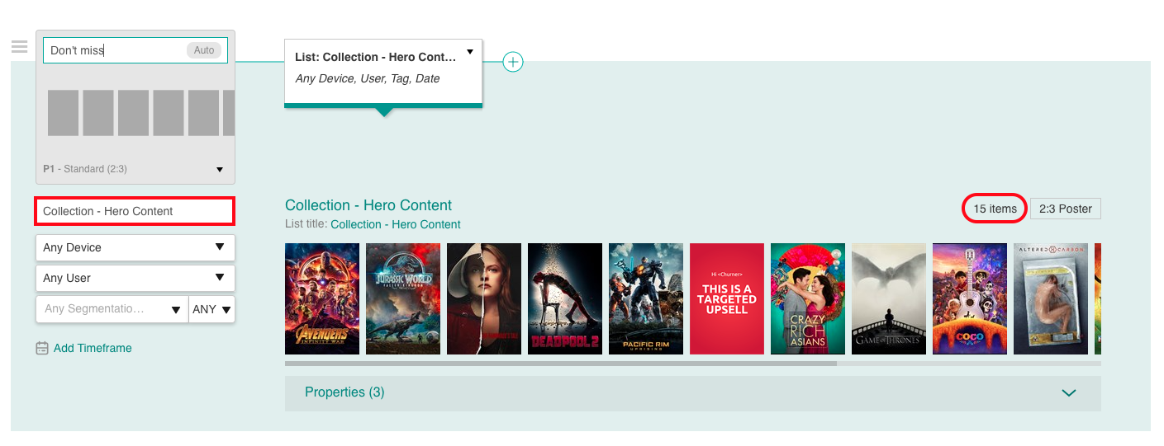The width and height of the screenshot is (1164, 446).
Task: Select the Deadpool 2 poster
Action: click(565, 298)
